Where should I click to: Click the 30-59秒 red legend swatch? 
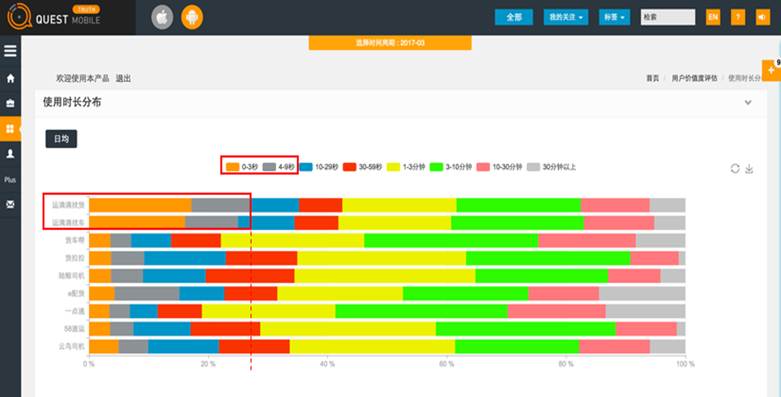click(x=349, y=167)
